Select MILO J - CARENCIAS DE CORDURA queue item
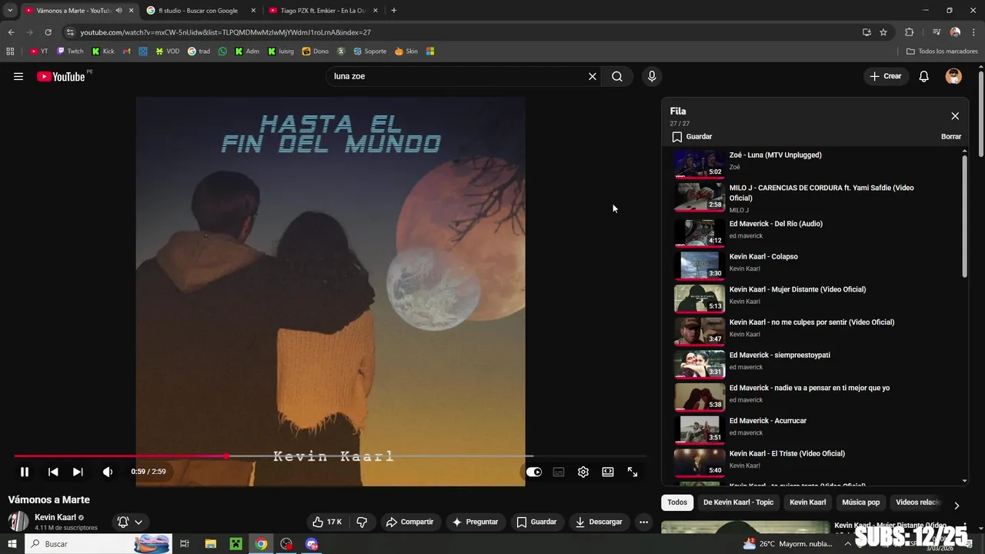 click(816, 198)
